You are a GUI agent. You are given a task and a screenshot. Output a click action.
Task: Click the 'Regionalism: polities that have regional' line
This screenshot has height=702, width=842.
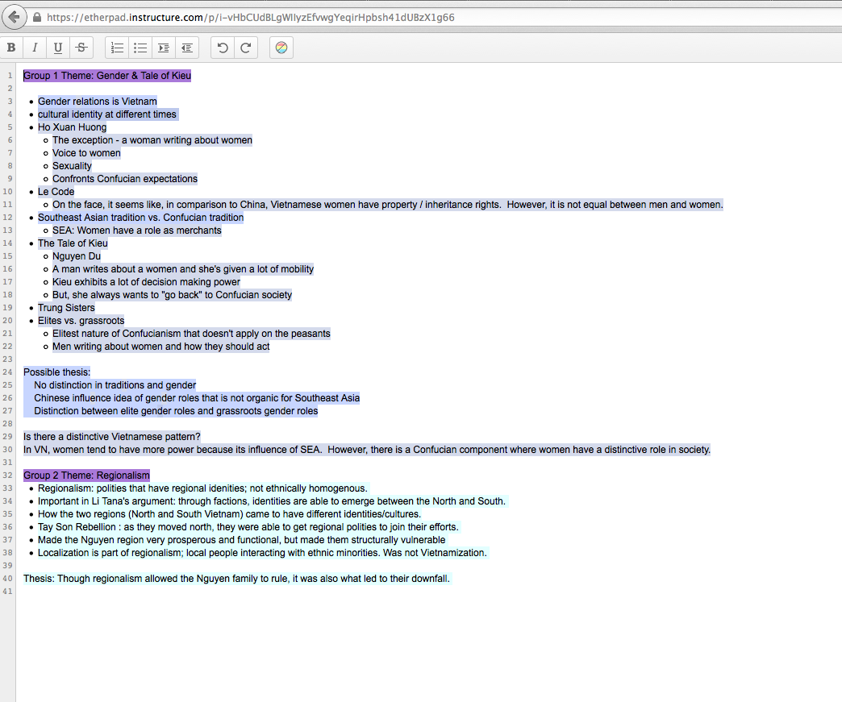202,488
